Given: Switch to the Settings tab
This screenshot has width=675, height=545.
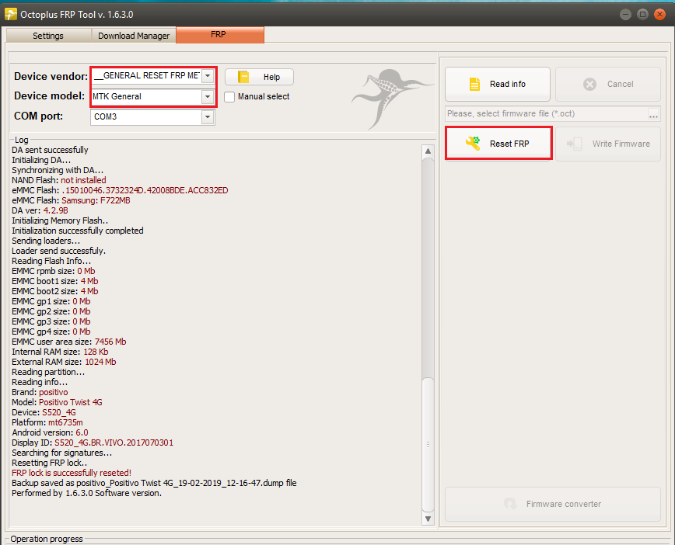Looking at the screenshot, I should pos(48,36).
